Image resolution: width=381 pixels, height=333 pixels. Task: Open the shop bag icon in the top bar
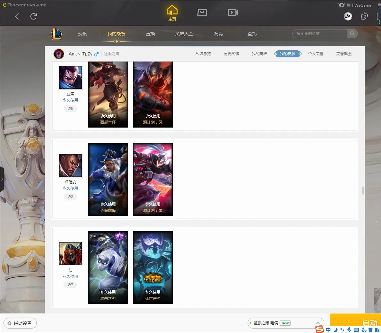coord(202,12)
